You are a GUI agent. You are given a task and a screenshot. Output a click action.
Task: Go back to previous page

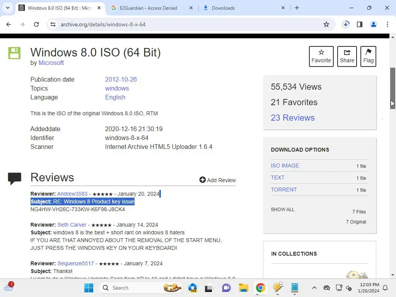tap(9, 24)
